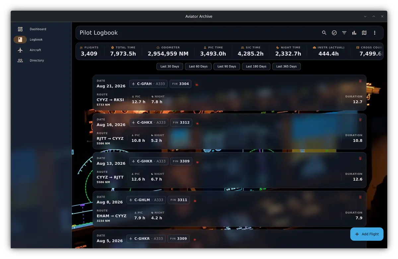Click the red icon on the Aug 13 card
This screenshot has height=259, width=398.
[197, 162]
